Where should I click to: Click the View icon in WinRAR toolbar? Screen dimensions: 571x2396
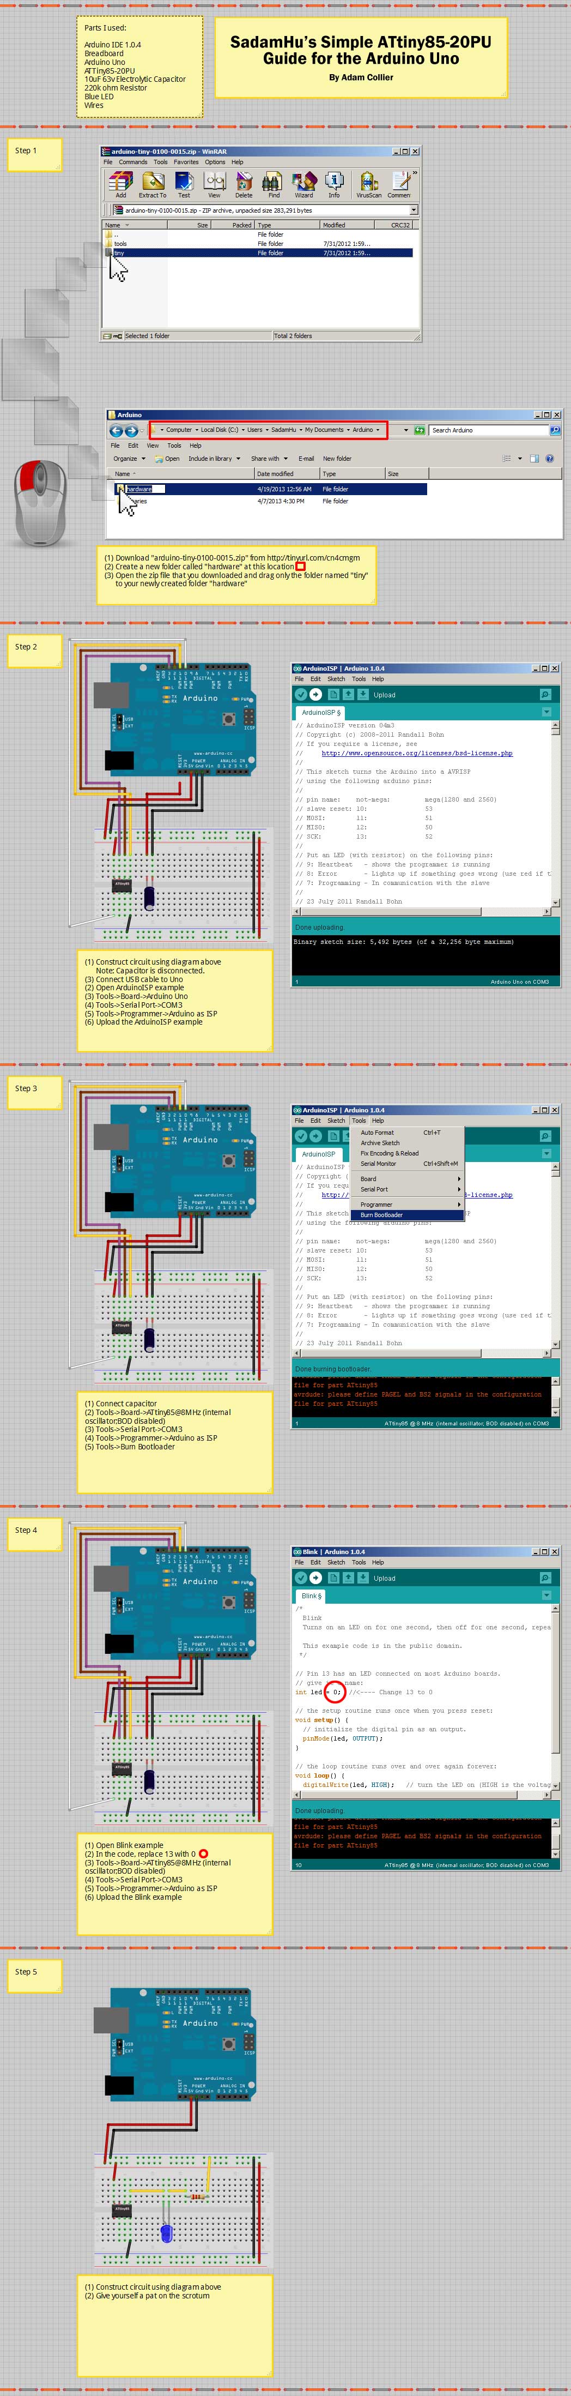point(214,183)
